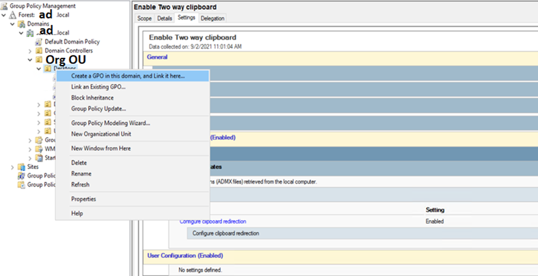538x276 pixels.
Task: Choose Create a GPO in this domain, and Link it here
Action: click(128, 76)
